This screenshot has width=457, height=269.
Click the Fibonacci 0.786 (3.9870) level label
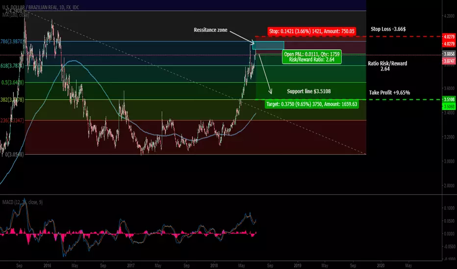tap(12, 42)
